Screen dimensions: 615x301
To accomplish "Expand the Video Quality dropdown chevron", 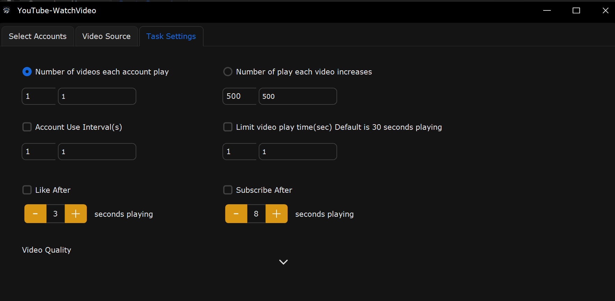I will coord(283,262).
